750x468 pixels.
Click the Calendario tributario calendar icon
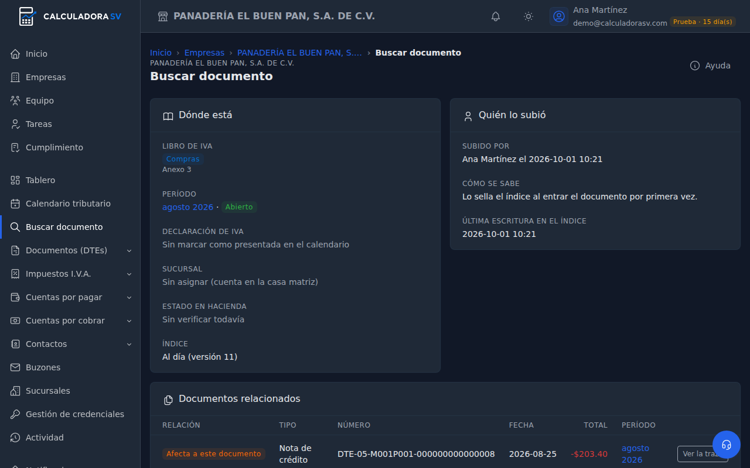(x=15, y=204)
